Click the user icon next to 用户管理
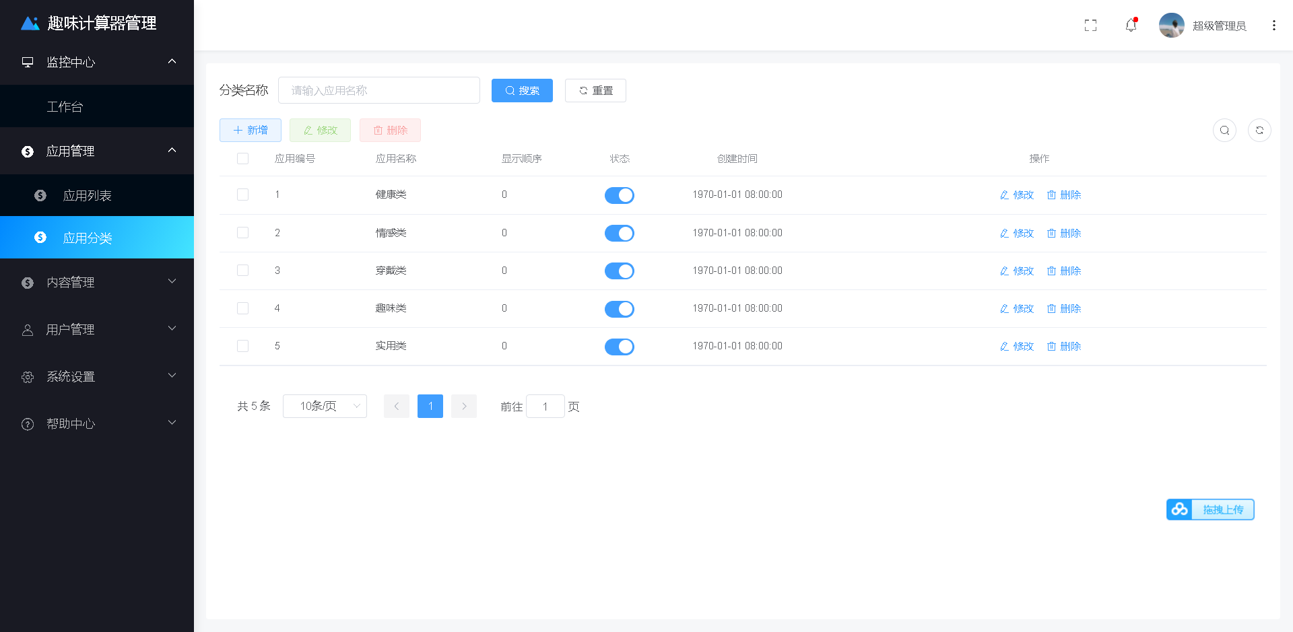 tap(28, 330)
